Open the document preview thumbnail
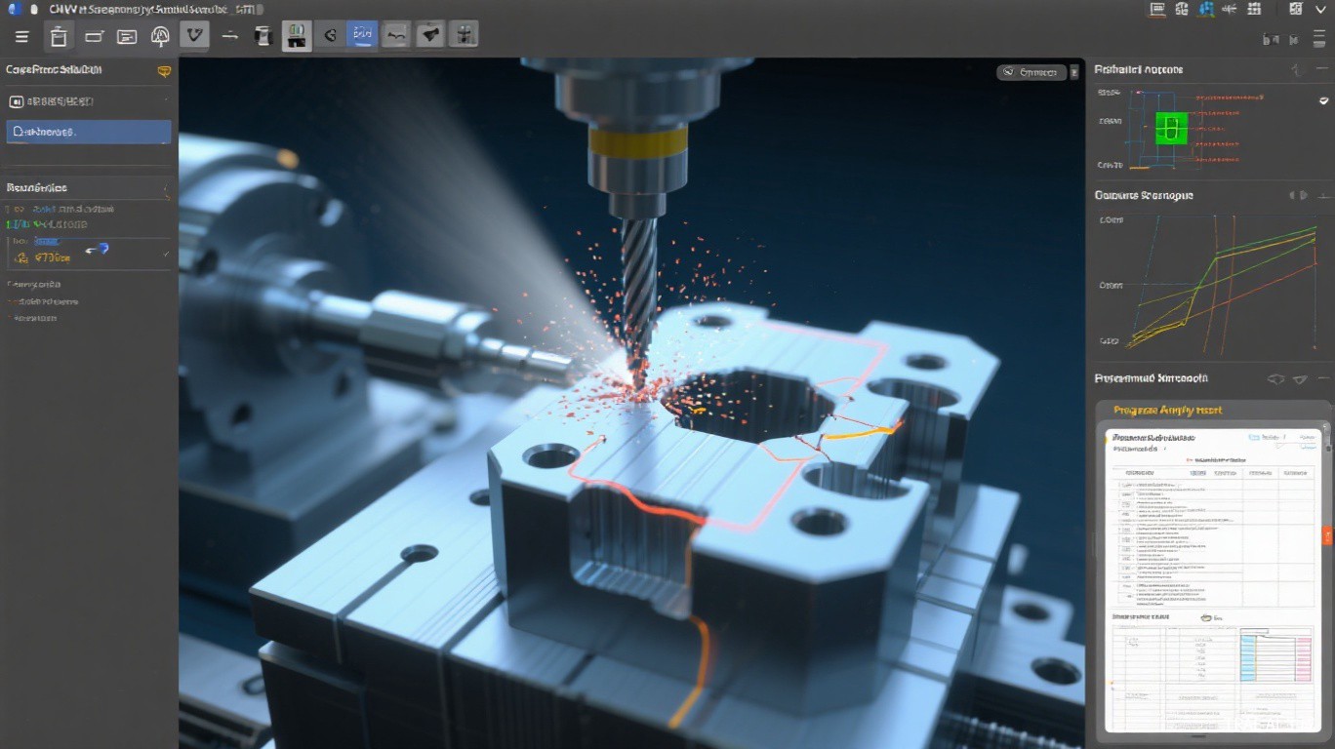 1212,579
